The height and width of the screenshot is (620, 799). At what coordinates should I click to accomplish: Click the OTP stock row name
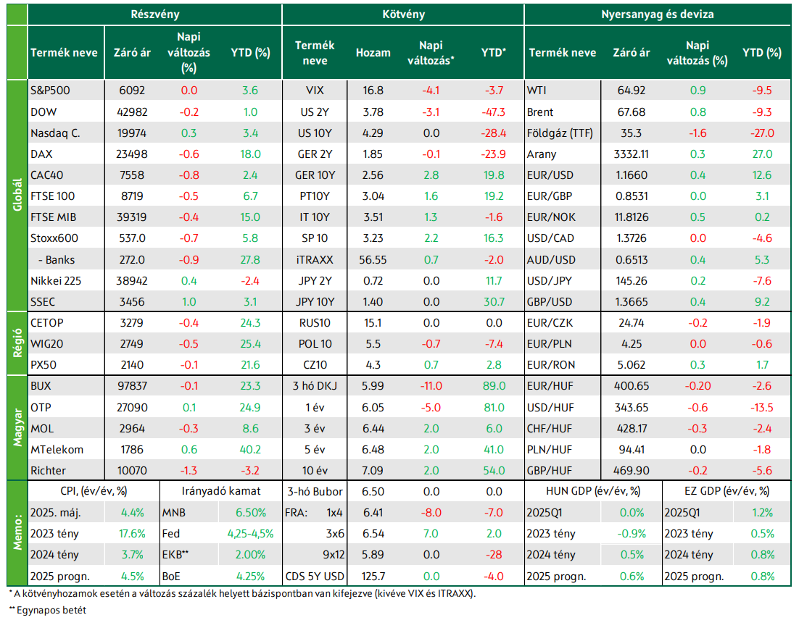(x=41, y=408)
